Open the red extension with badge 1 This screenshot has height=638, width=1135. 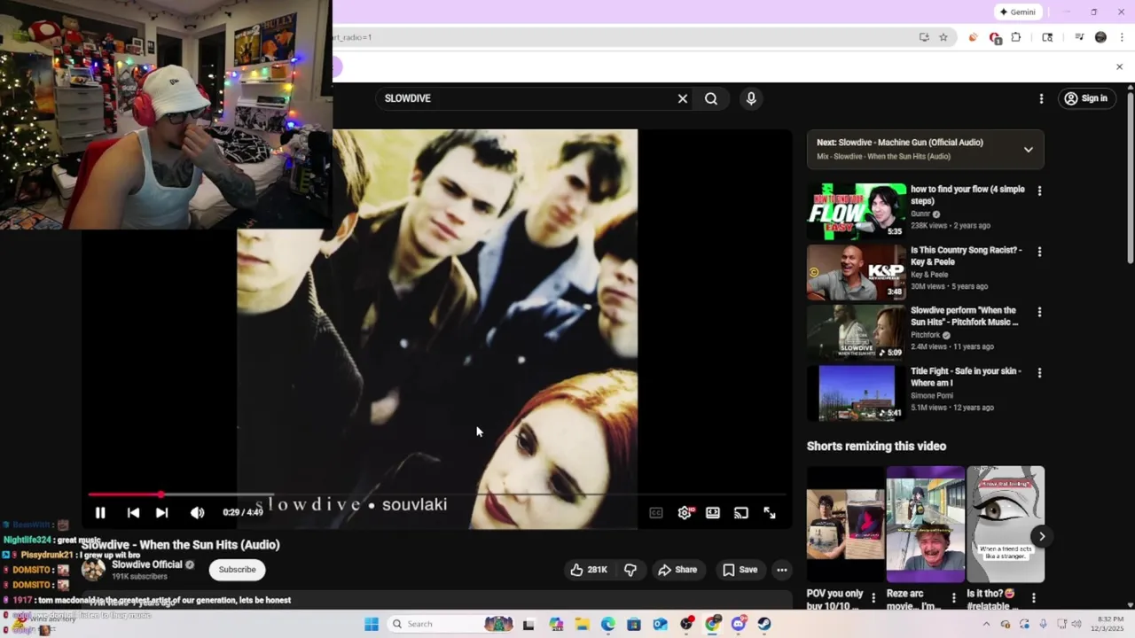[x=995, y=37]
